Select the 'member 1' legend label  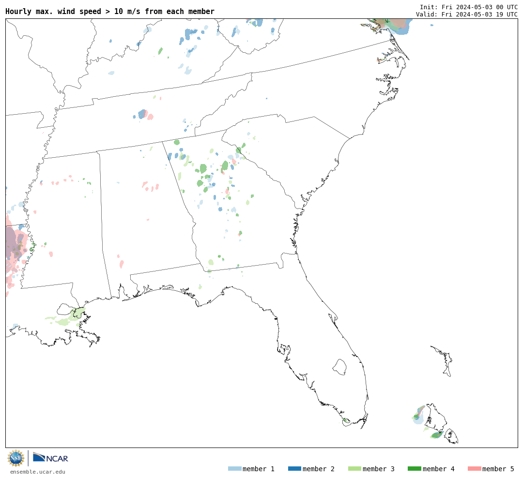[259, 469]
